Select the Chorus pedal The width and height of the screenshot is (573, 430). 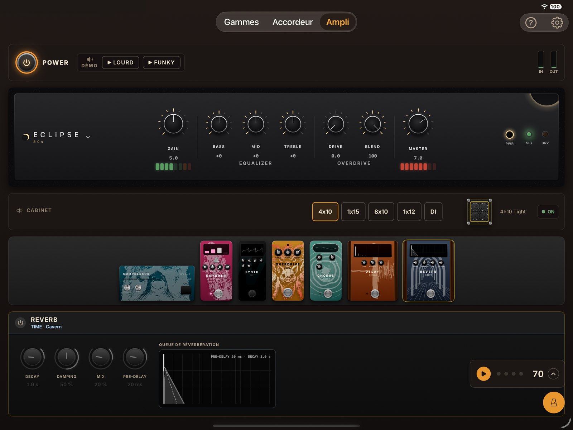coord(326,271)
